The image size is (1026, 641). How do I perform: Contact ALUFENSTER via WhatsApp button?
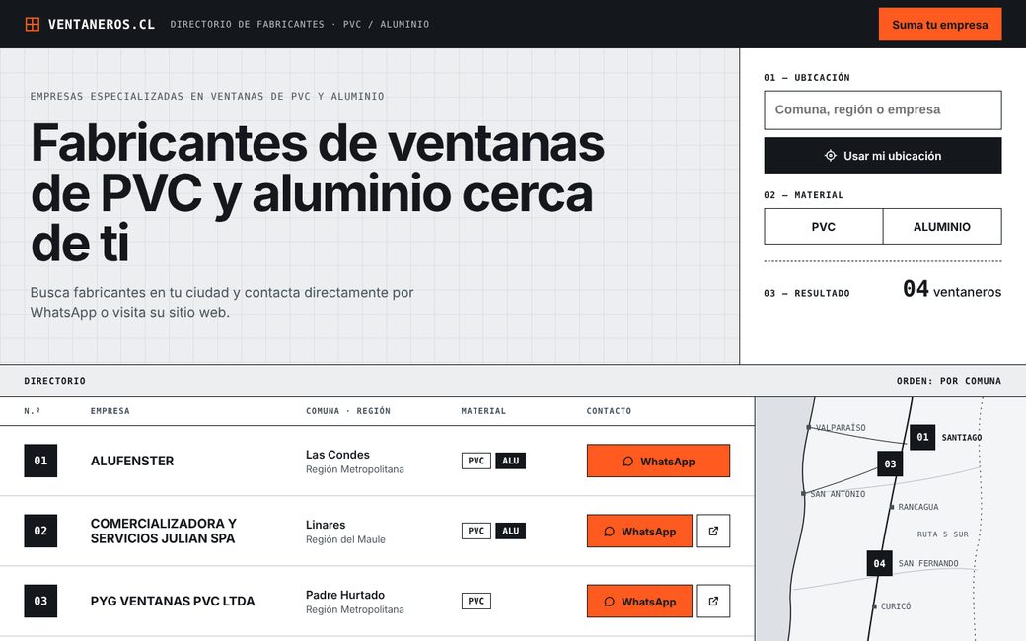658,462
